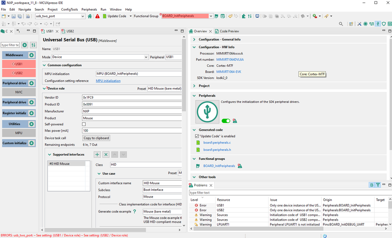Open the Clocks tool waveform icon
The width and height of the screenshot is (392, 238).
(x=372, y=24)
